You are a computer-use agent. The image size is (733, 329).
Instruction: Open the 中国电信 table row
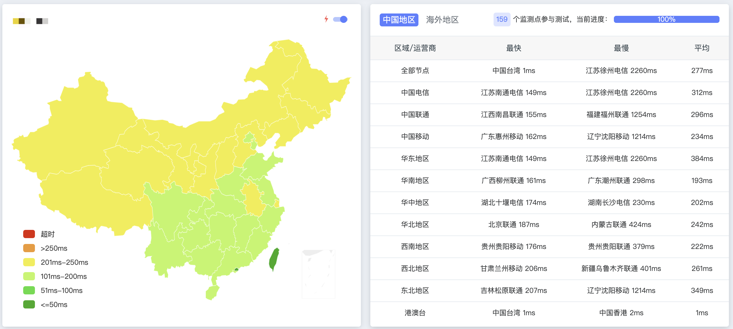click(416, 93)
